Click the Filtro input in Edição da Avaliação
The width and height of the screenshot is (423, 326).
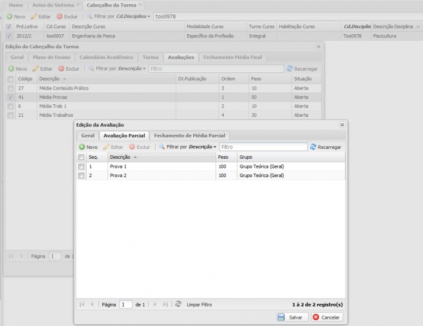tap(263, 147)
